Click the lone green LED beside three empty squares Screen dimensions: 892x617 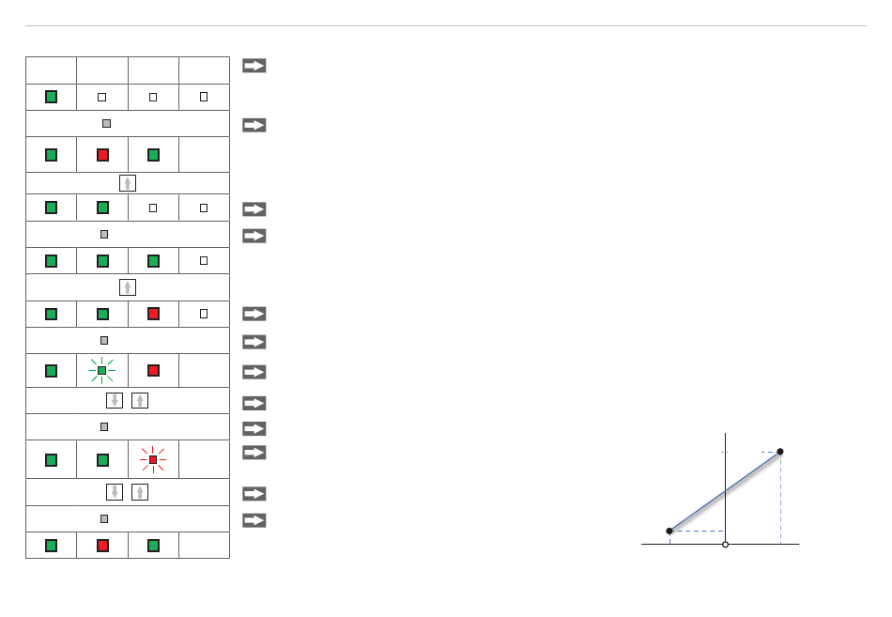coord(52,97)
